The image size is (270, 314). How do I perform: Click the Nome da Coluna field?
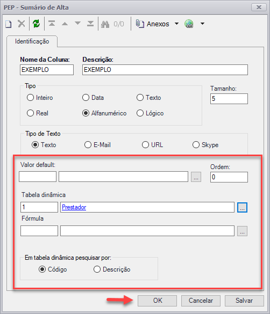[x=47, y=70]
